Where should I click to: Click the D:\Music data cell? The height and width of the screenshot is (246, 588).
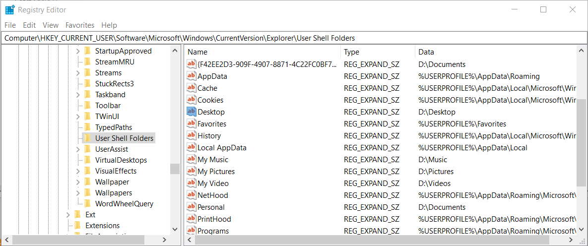[x=433, y=159]
